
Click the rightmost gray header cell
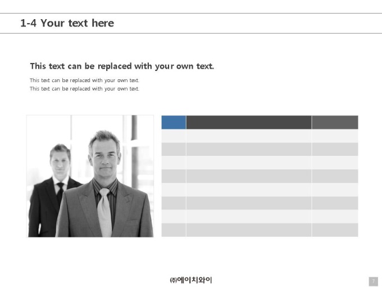335,122
